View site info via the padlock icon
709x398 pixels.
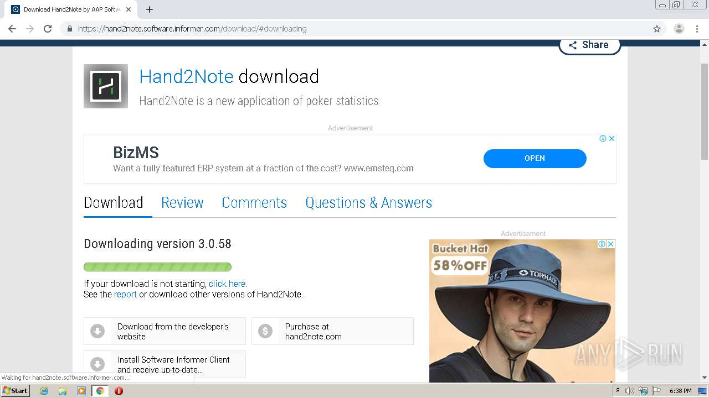[x=69, y=29]
